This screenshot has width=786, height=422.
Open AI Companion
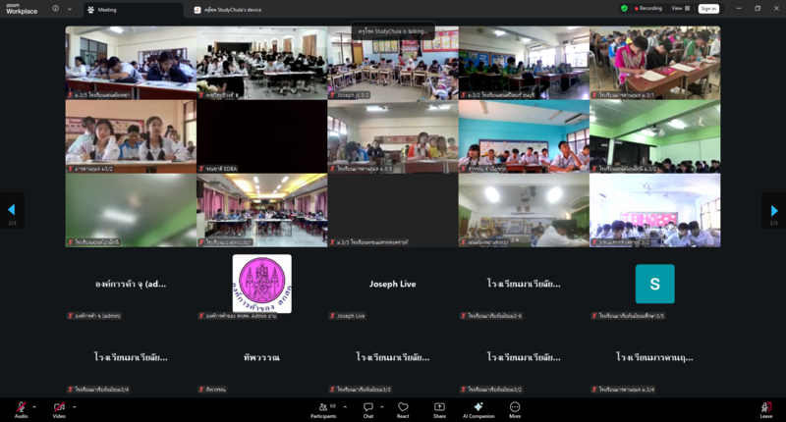tap(478, 410)
